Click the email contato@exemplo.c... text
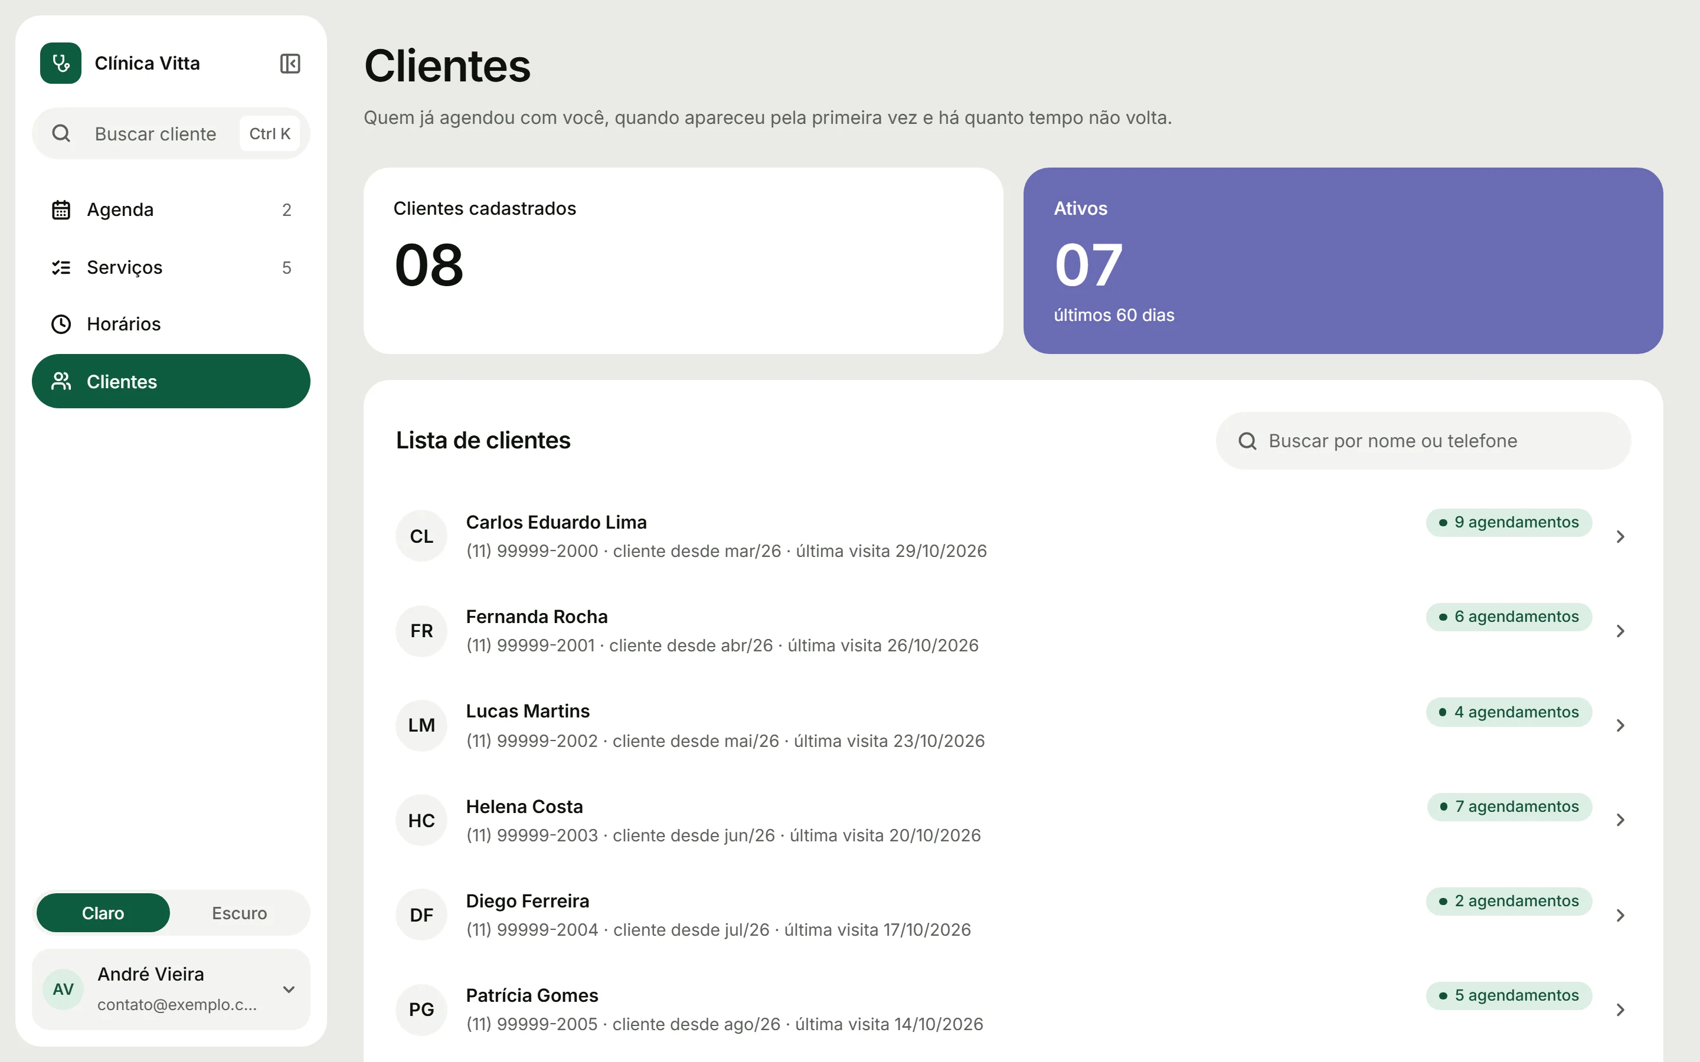The width and height of the screenshot is (1700, 1062). (177, 1005)
